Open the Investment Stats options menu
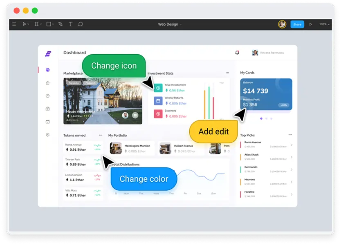This screenshot has width=341, height=245. click(227, 73)
